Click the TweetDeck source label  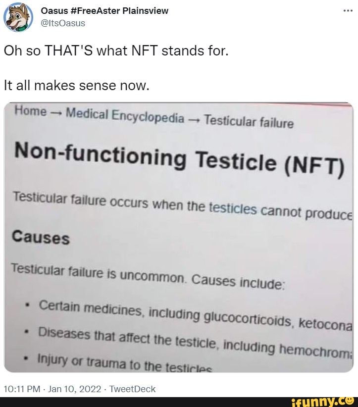pyautogui.click(x=131, y=389)
